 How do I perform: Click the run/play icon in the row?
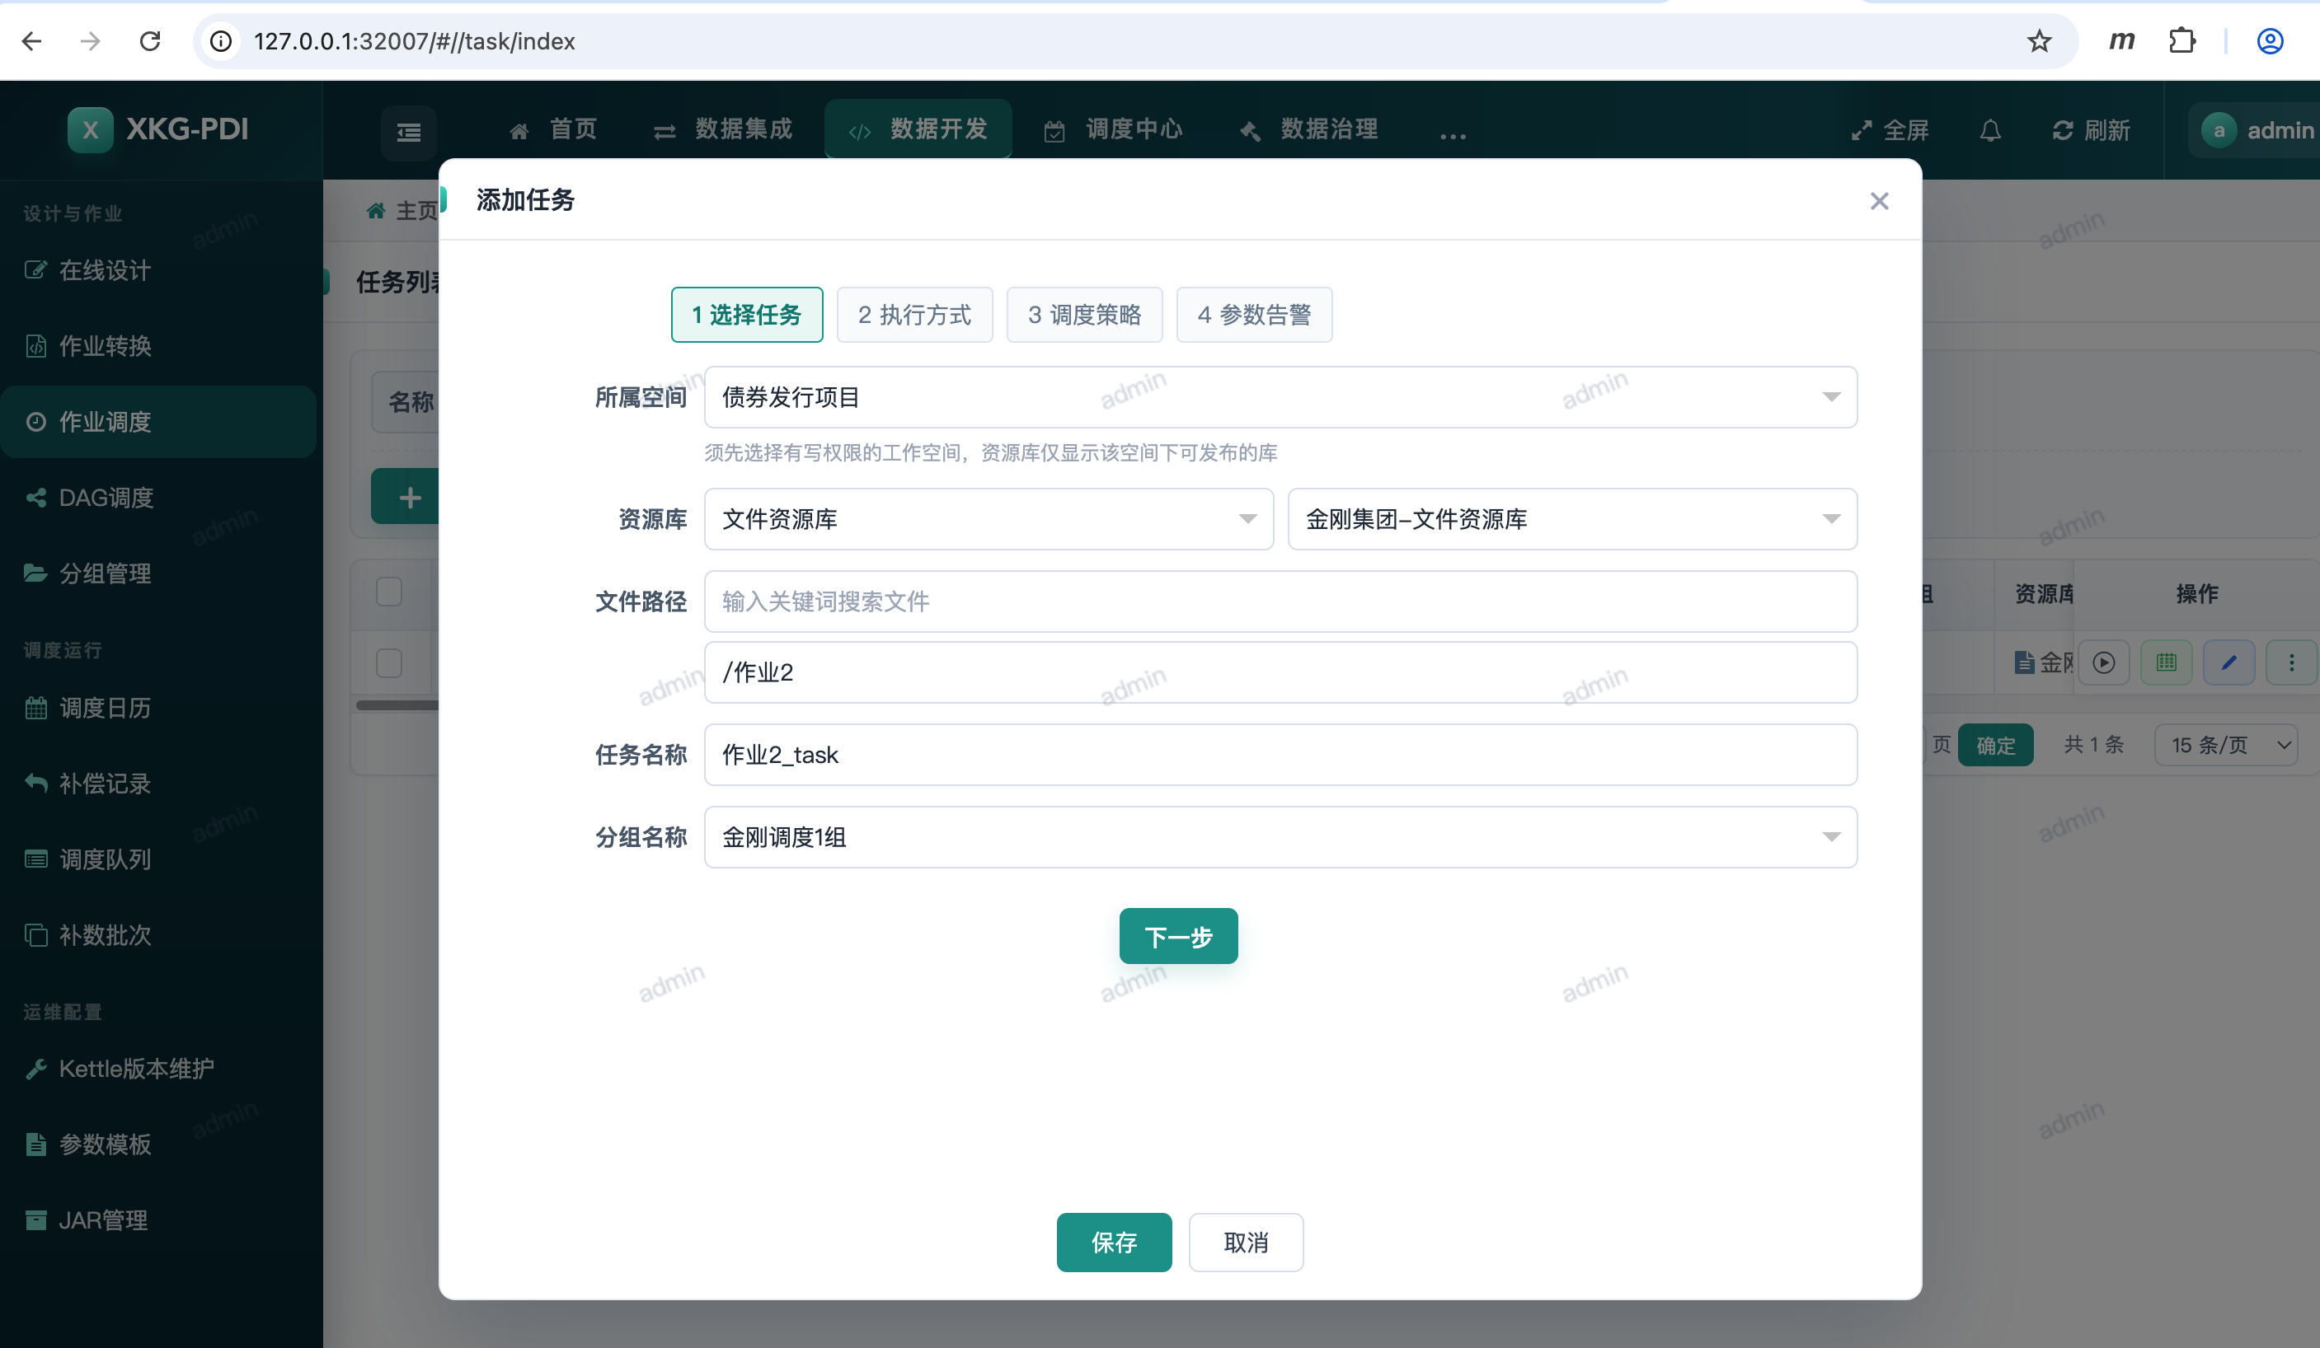[2104, 662]
